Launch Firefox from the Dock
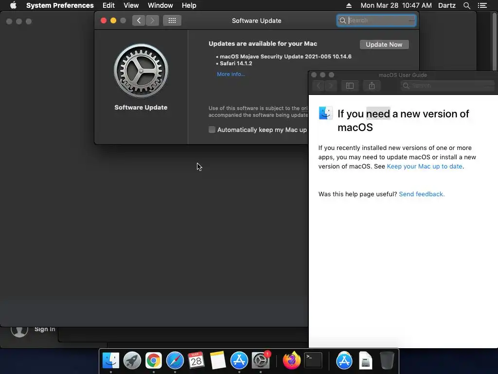The image size is (498, 374). pos(292,360)
